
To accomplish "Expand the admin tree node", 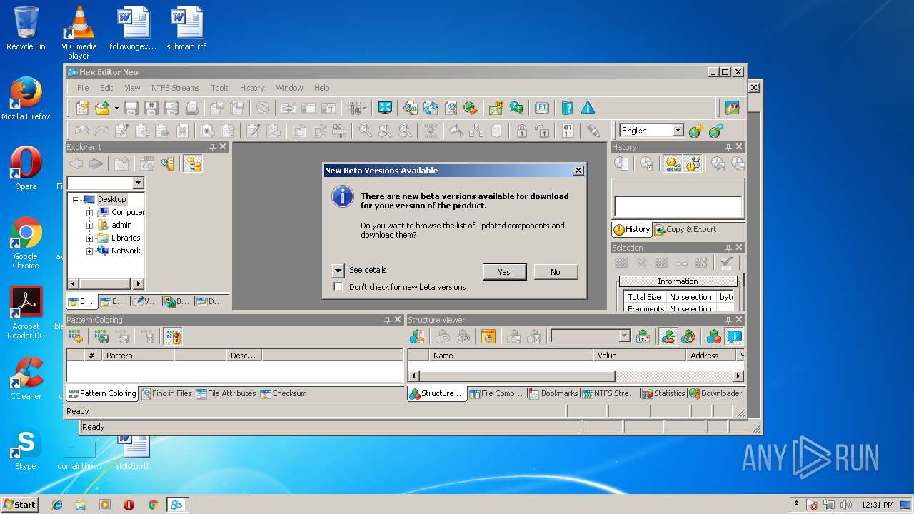I will tap(90, 226).
